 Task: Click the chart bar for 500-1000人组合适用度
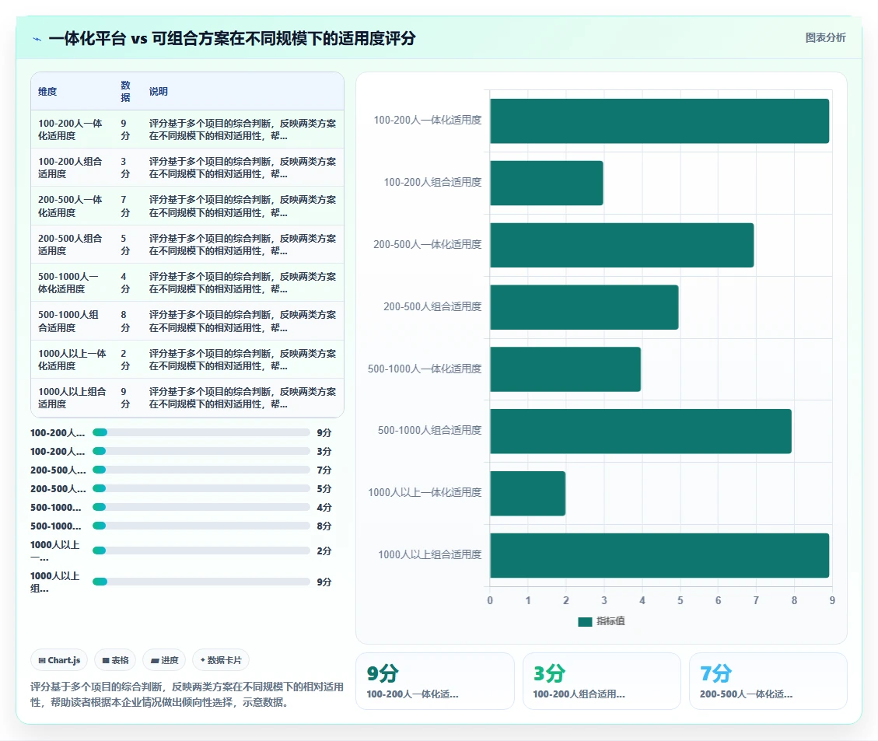pyautogui.click(x=641, y=432)
